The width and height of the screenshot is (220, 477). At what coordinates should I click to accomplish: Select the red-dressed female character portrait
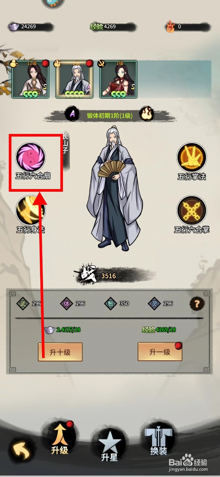(118, 79)
